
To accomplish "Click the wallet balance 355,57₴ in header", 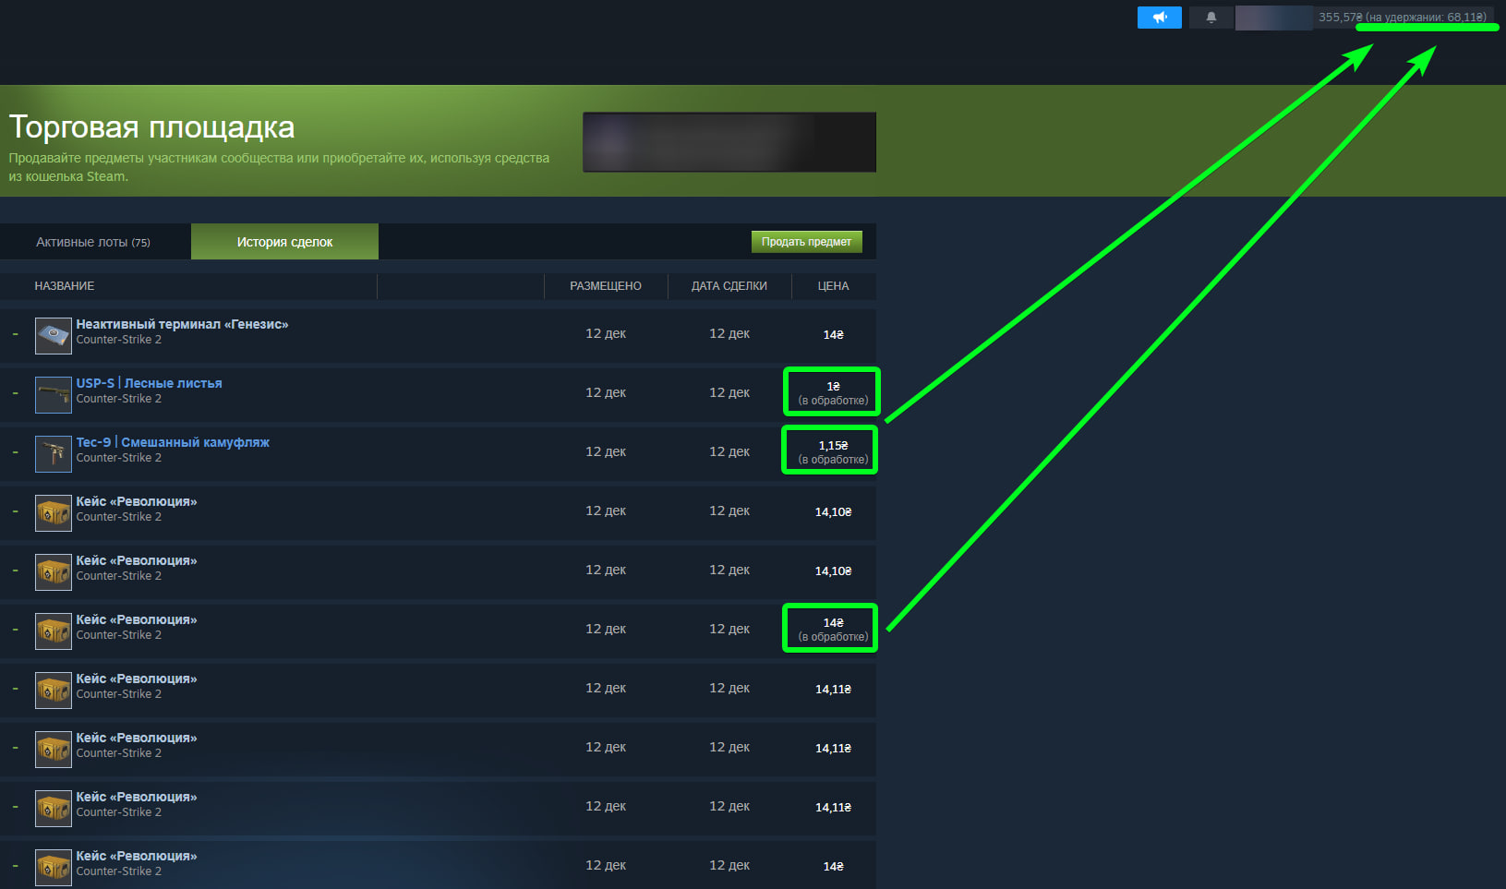I will coord(1340,18).
